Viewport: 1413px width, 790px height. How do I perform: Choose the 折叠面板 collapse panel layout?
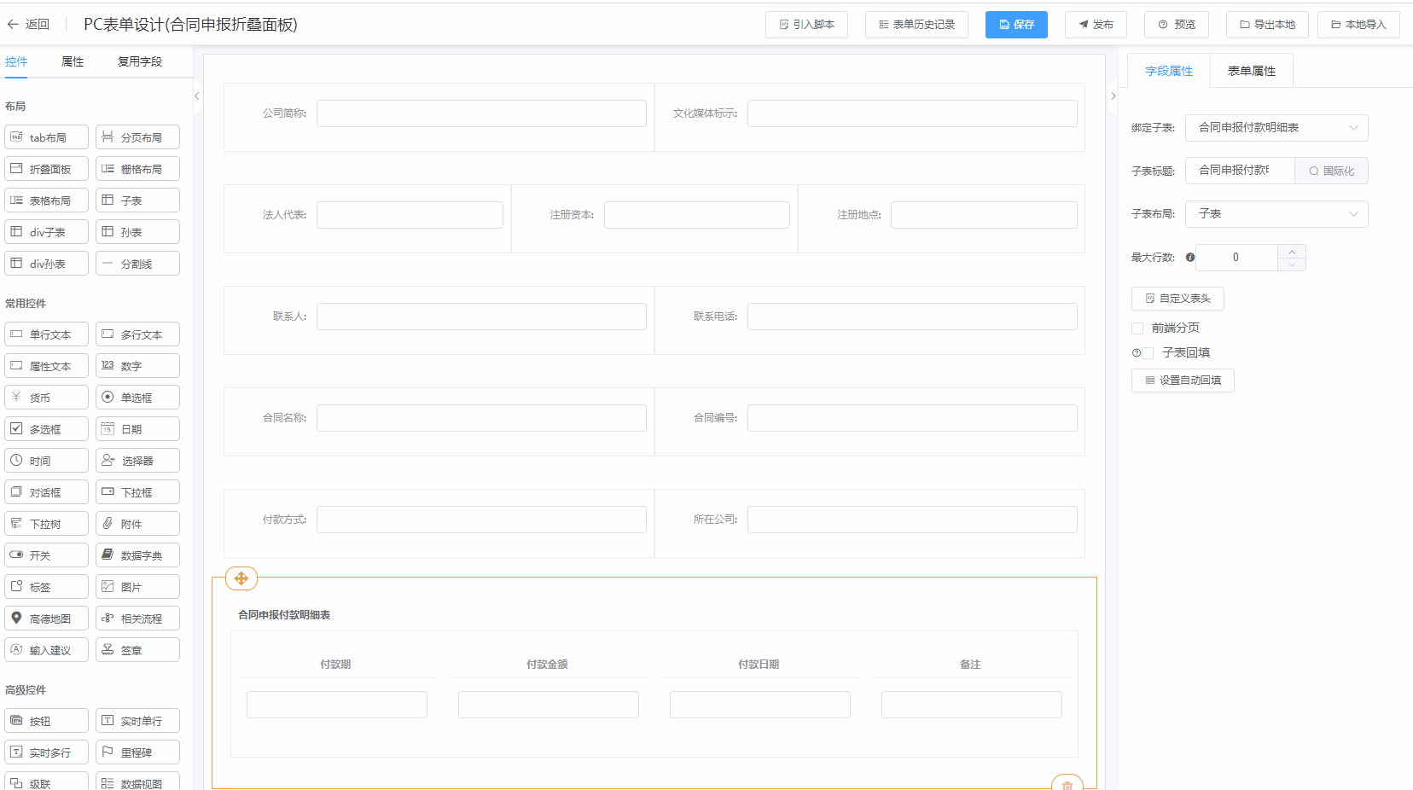(47, 169)
